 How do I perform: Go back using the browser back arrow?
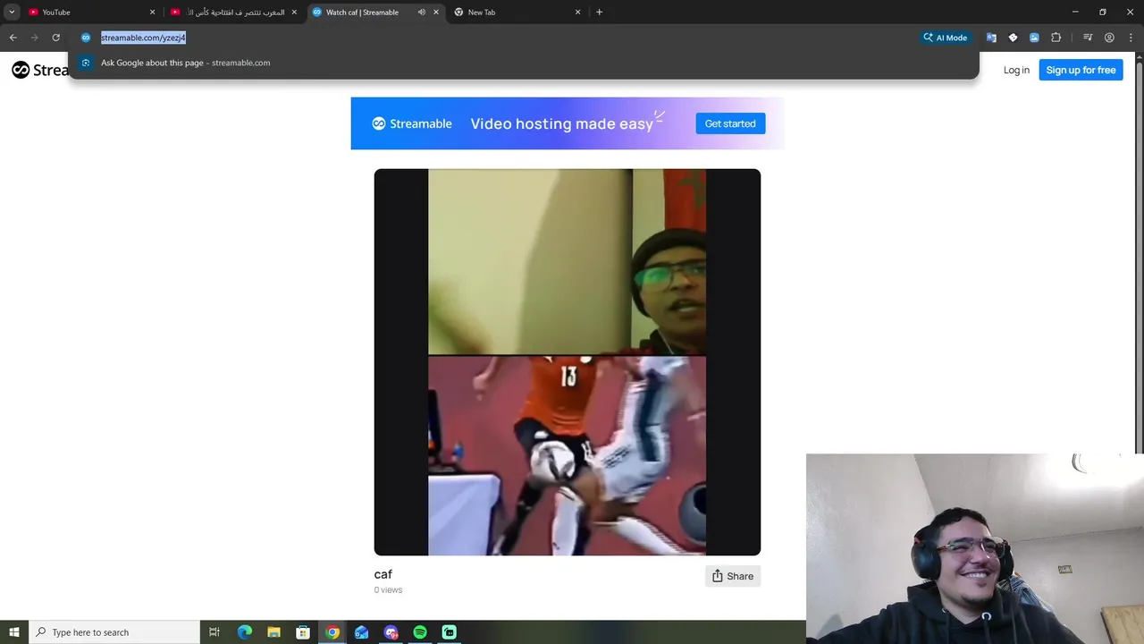[13, 38]
